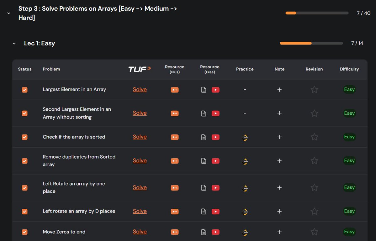Play YouTube video for Move Zeros to end

click(x=215, y=232)
